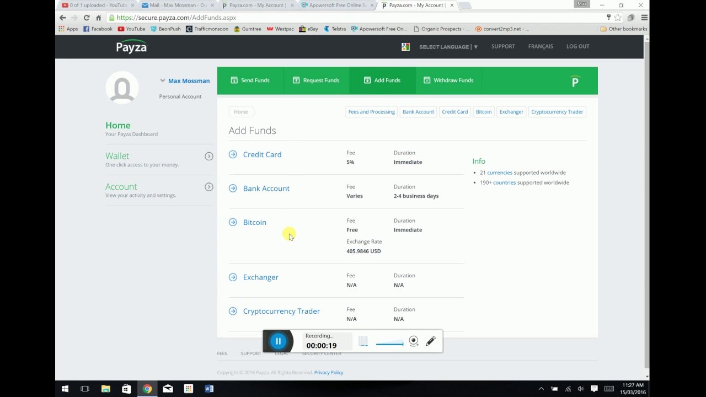
Task: Click the Windows Start button
Action: coord(65,389)
